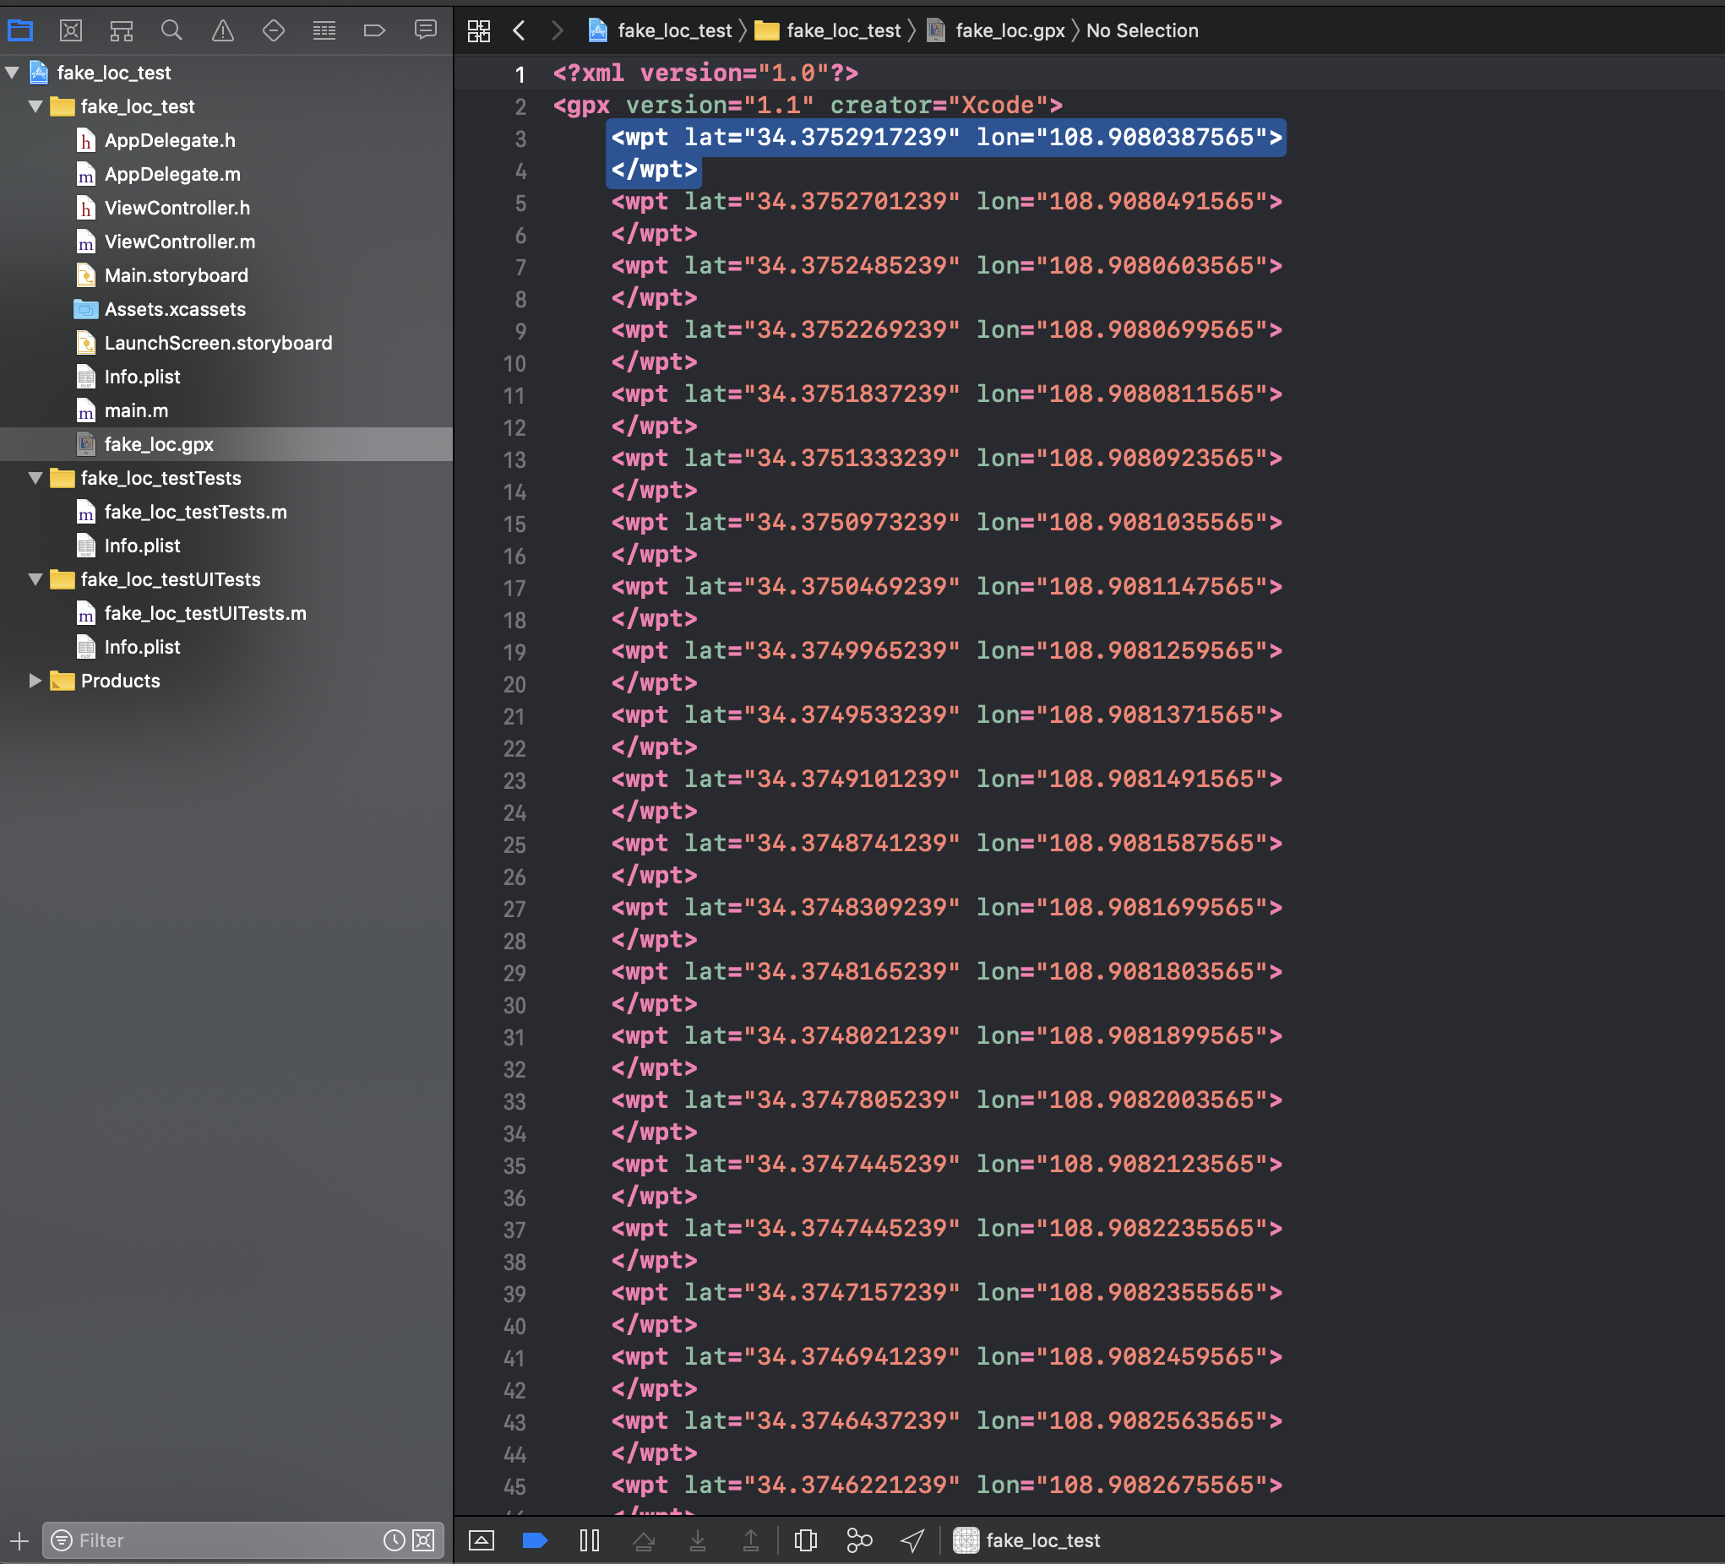The image size is (1725, 1564).
Task: Click wpt lat="34.3752701239" line
Action: click(x=946, y=202)
